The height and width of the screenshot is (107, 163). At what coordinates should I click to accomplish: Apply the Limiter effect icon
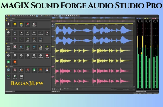click(x=21, y=39)
